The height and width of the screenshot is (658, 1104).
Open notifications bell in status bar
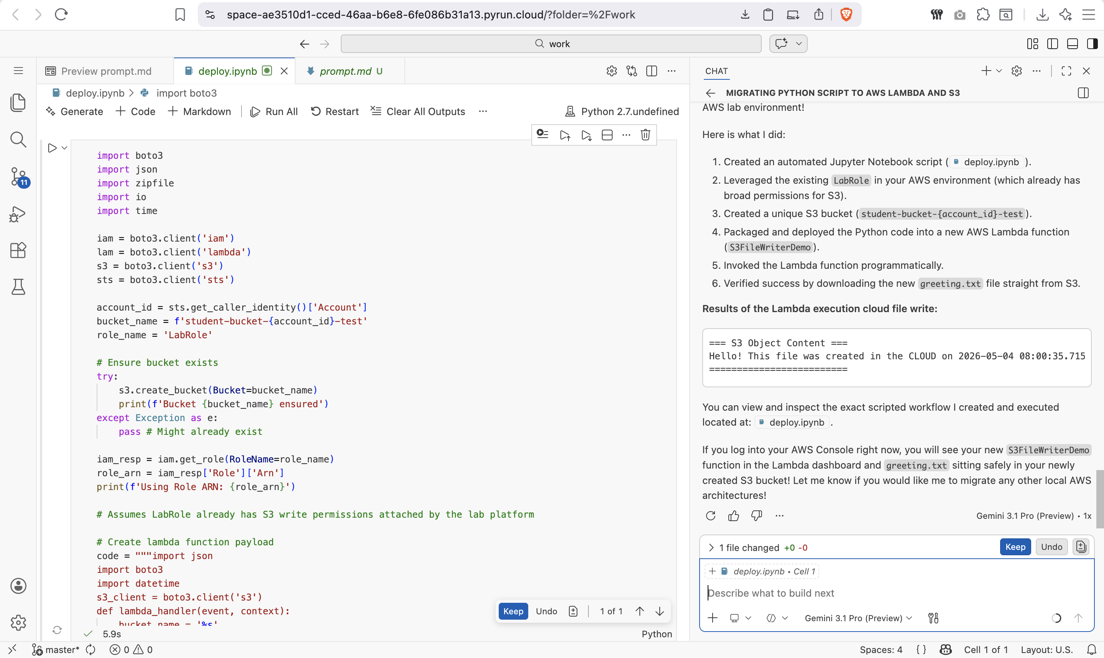pyautogui.click(x=1092, y=650)
